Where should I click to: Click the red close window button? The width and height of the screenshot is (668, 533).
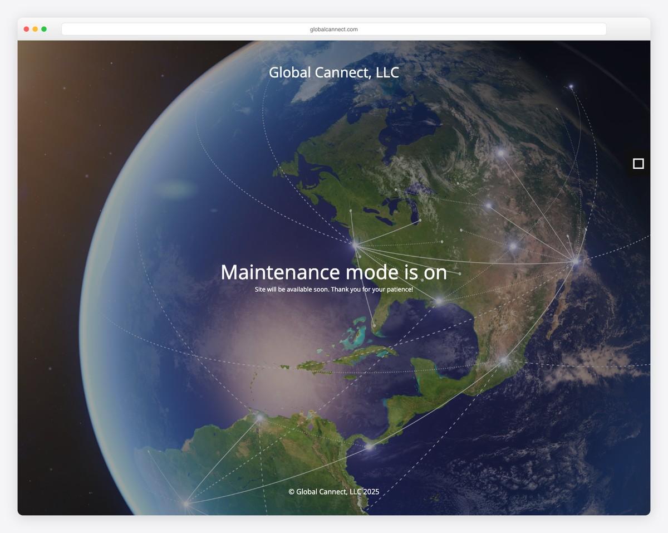point(26,29)
